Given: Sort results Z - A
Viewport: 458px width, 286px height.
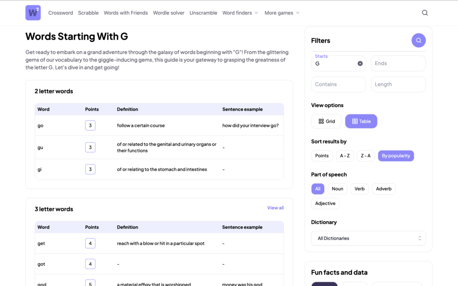Looking at the screenshot, I should [365, 156].
